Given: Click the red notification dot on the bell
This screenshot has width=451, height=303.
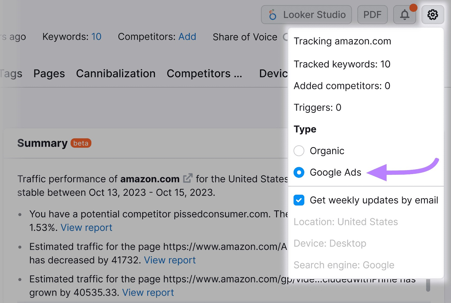Looking at the screenshot, I should click(414, 8).
